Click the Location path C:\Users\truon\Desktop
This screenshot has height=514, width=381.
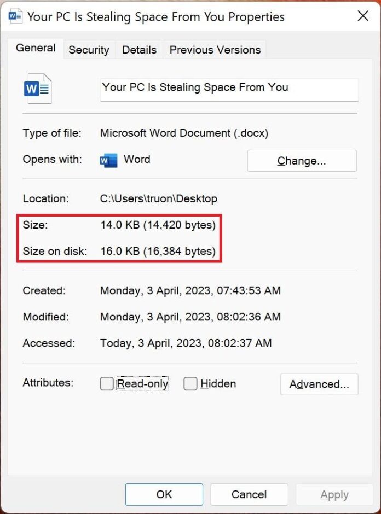[x=158, y=199]
